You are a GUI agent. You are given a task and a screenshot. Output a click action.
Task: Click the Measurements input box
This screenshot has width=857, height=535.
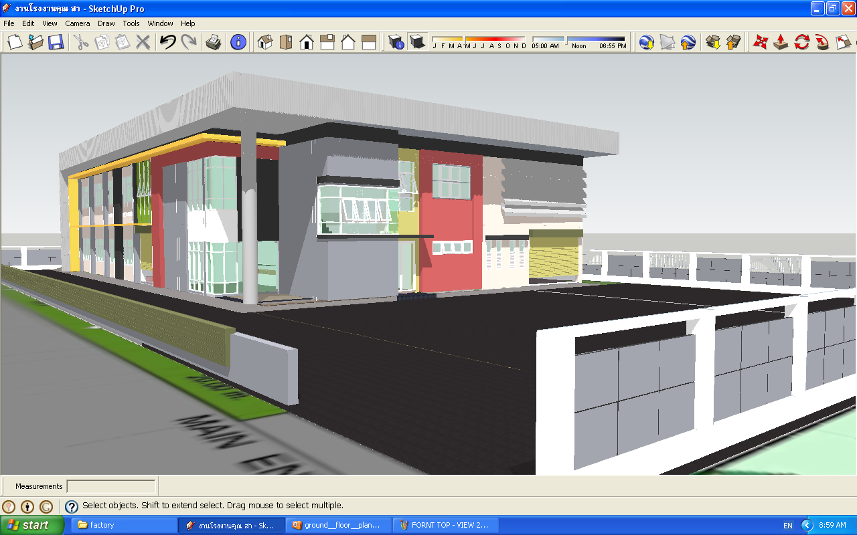point(111,486)
